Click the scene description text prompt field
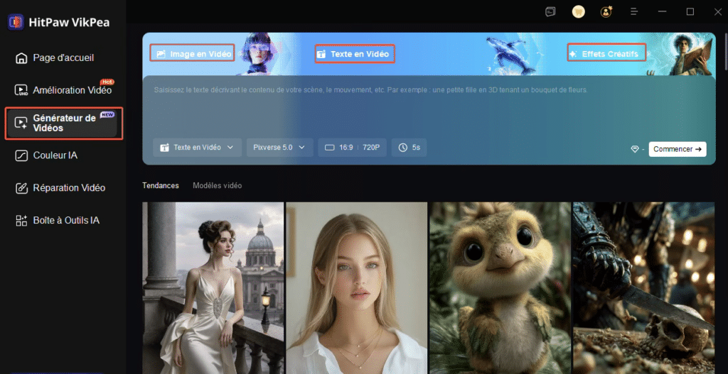The image size is (728, 374). pyautogui.click(x=427, y=106)
